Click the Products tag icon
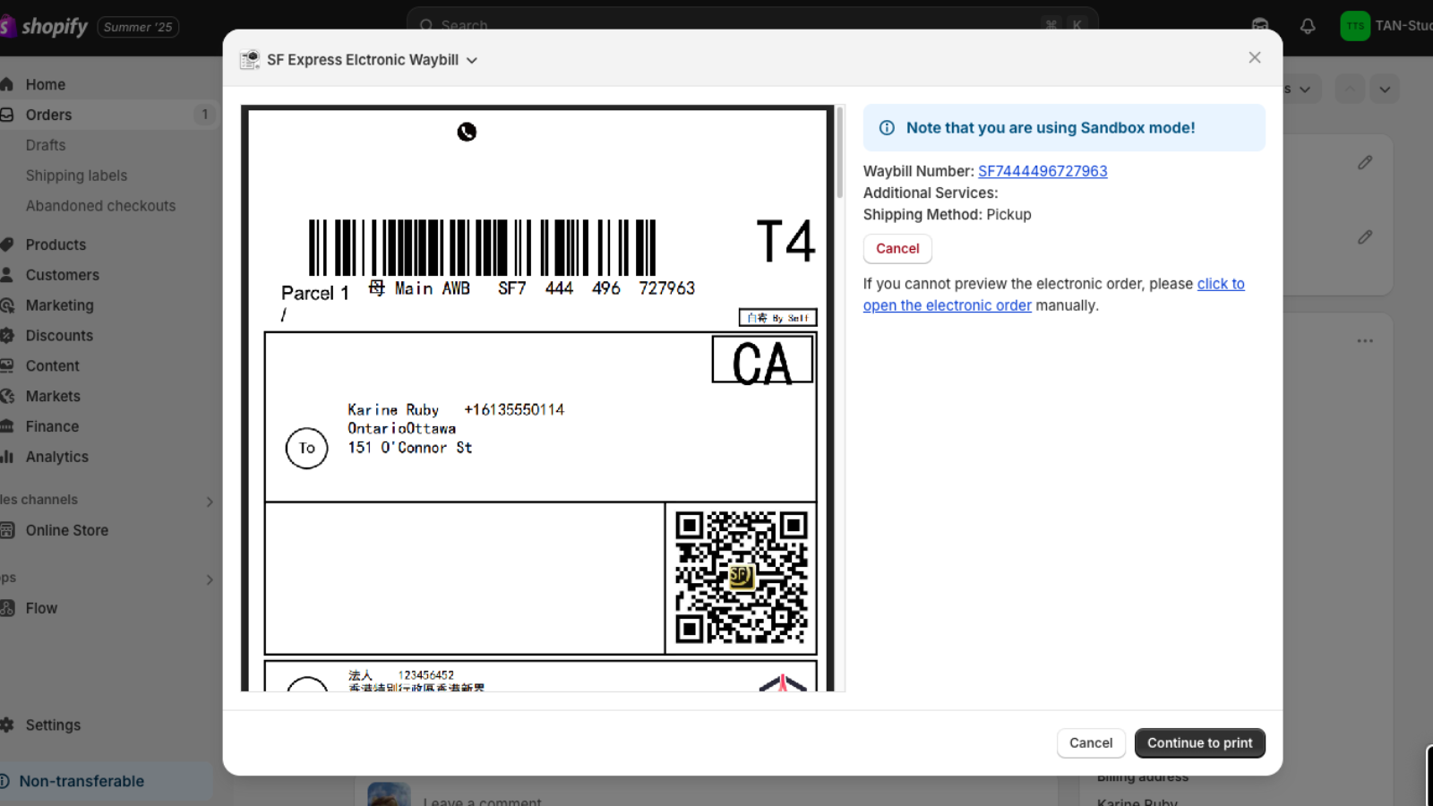1433x806 pixels. [x=7, y=244]
